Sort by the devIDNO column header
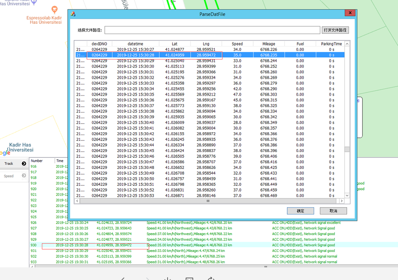The height and width of the screenshot is (280, 398). [x=100, y=44]
